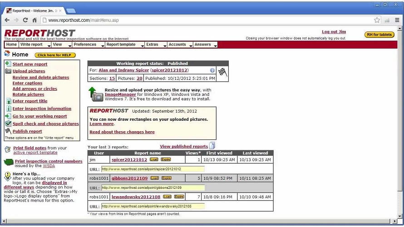404x227 pixels.
Task: Click the lewandowsky2012108 URL field
Action: 153,206
